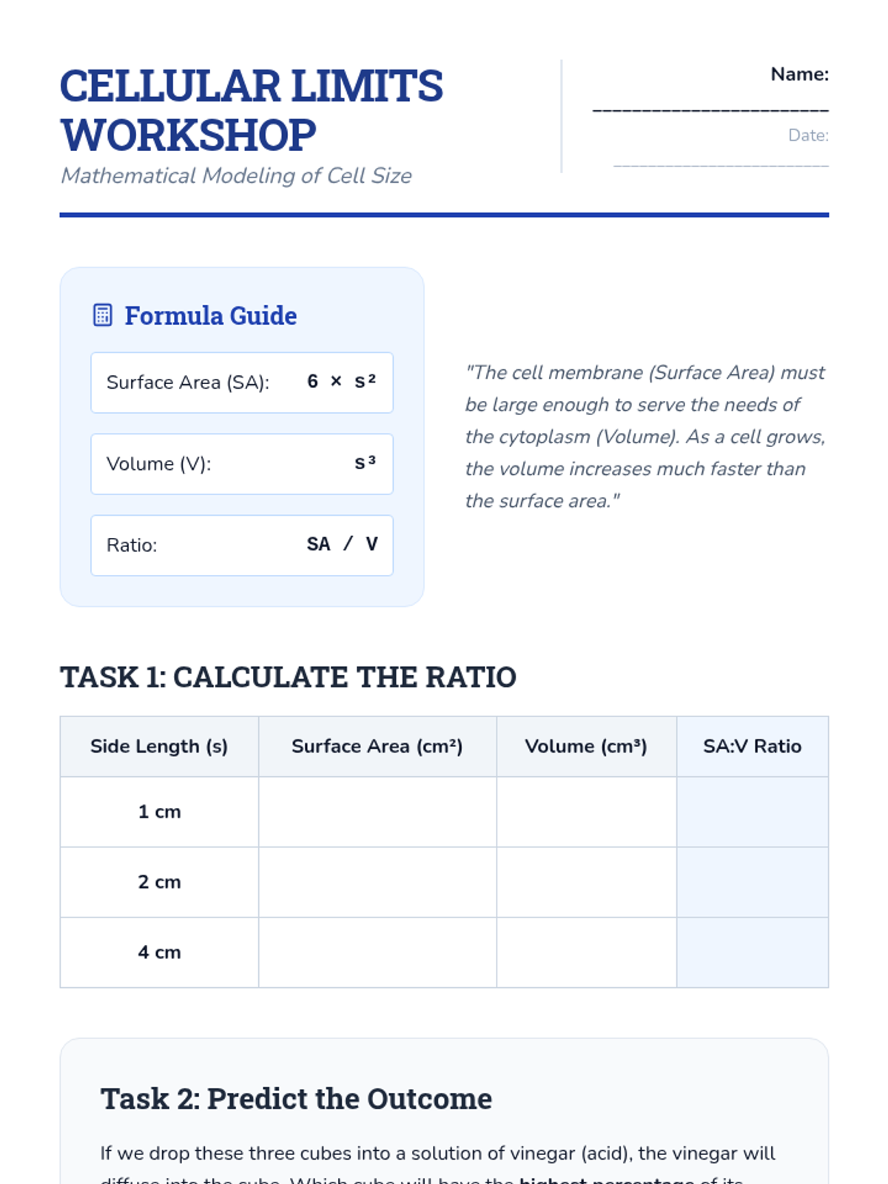
Task: Click the Date blank line
Action: tap(721, 165)
